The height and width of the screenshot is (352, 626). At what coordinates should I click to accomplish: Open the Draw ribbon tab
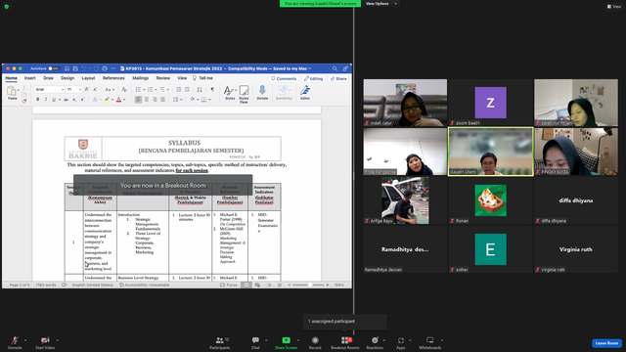click(x=48, y=78)
